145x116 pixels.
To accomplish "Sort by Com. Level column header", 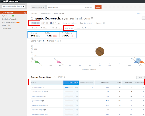I will [71, 83].
